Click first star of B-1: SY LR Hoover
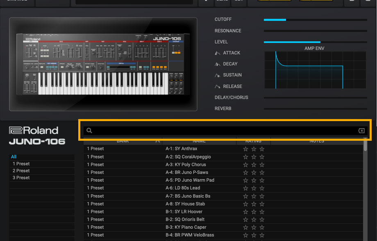377x241 pixels. pyautogui.click(x=245, y=212)
